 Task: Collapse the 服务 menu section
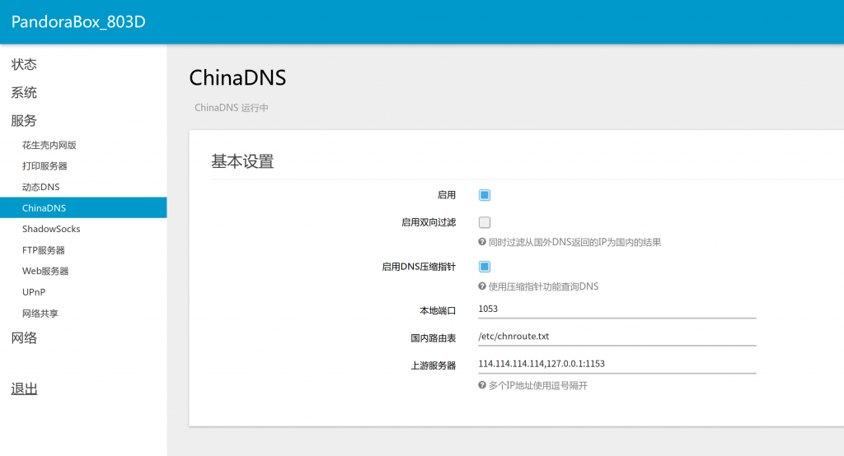coord(24,120)
